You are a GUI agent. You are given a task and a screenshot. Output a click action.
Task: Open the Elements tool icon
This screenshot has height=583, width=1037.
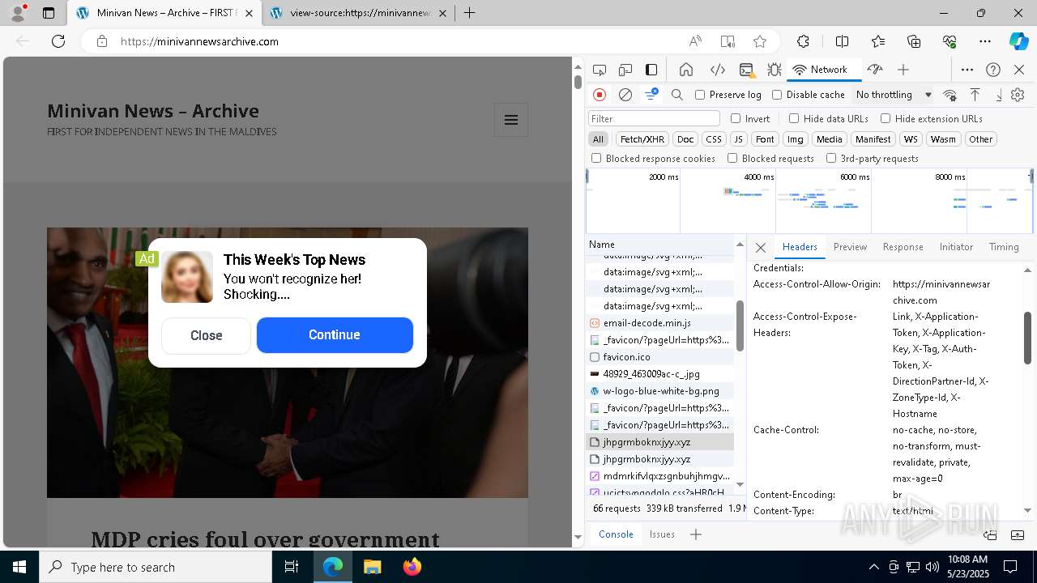pyautogui.click(x=717, y=70)
